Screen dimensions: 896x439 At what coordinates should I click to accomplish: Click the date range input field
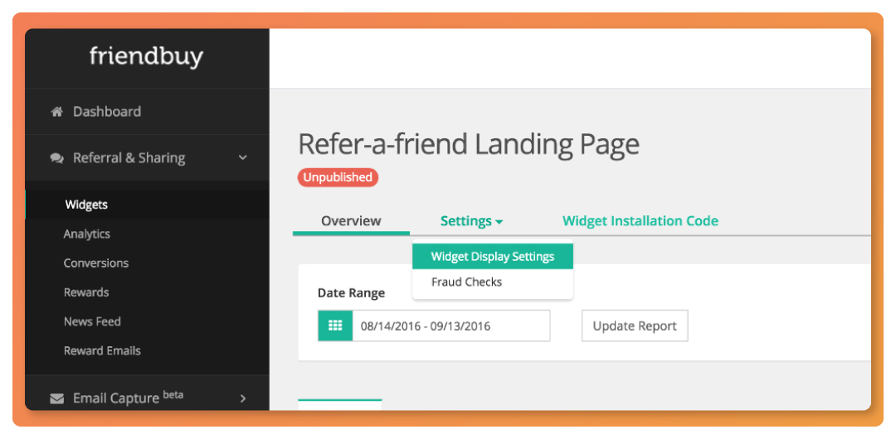coord(450,326)
